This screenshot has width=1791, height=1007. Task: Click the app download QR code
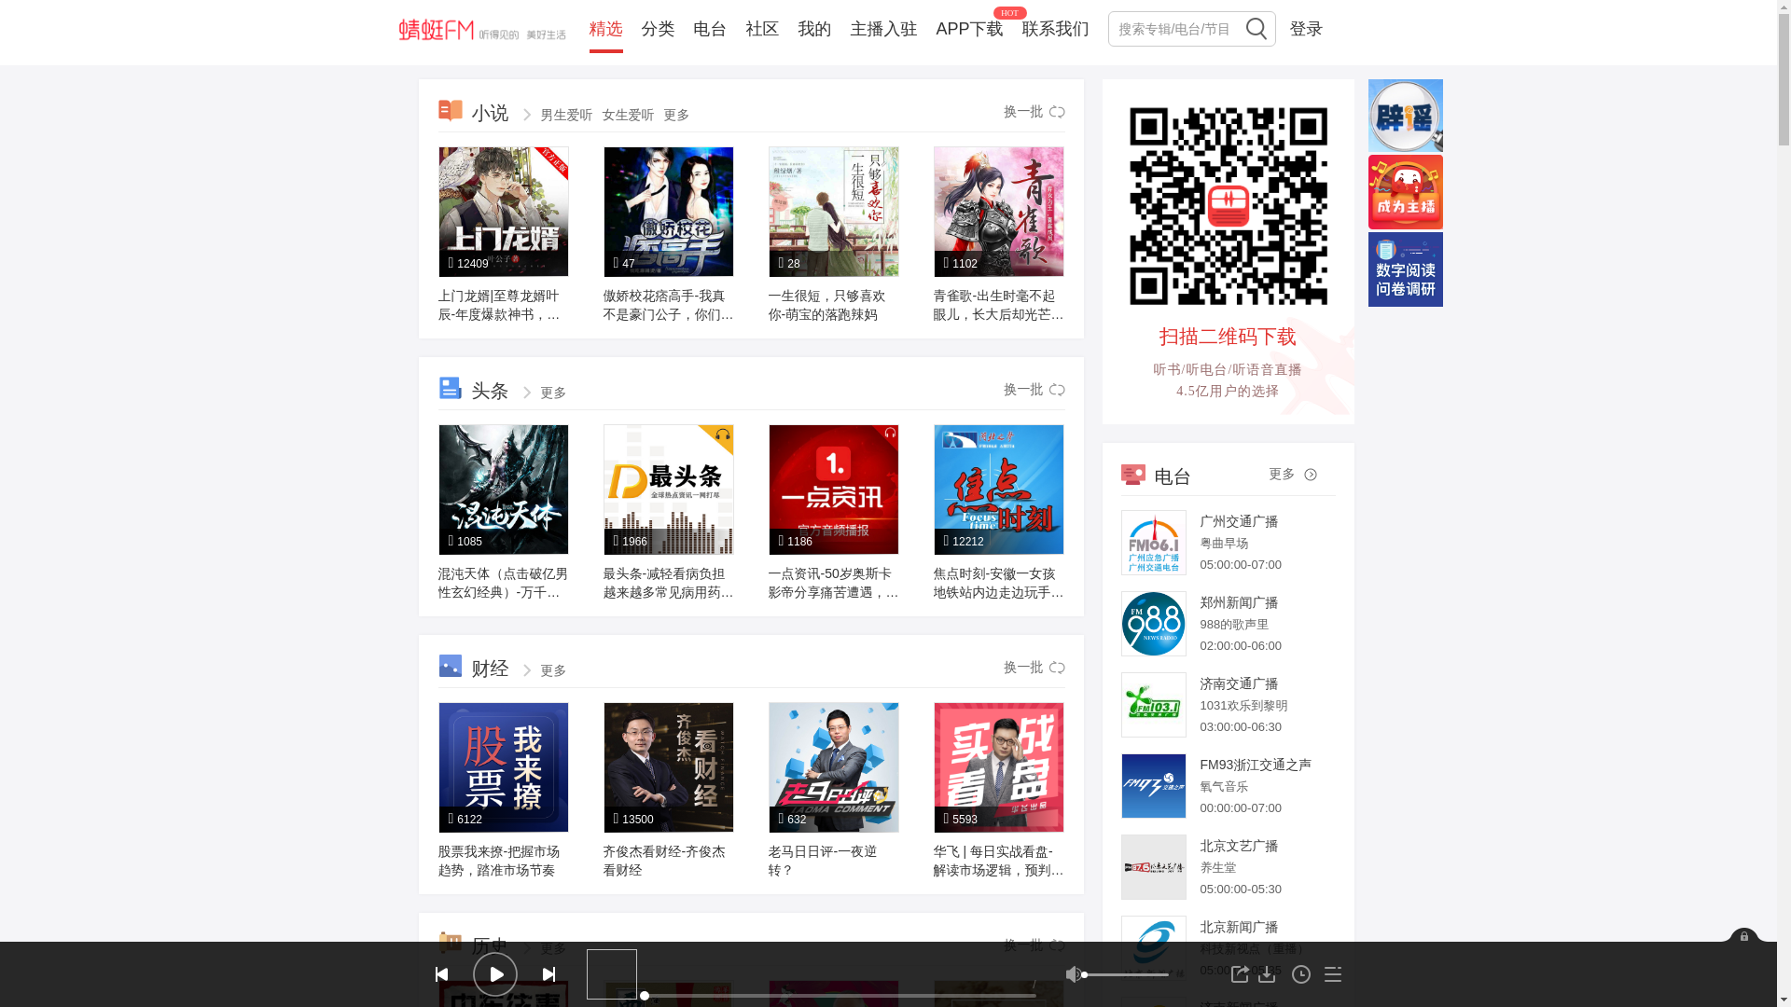click(1228, 206)
